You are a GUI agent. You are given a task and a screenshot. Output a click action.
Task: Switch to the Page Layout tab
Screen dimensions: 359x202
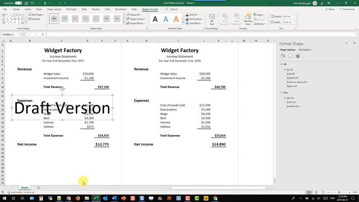click(x=54, y=9)
